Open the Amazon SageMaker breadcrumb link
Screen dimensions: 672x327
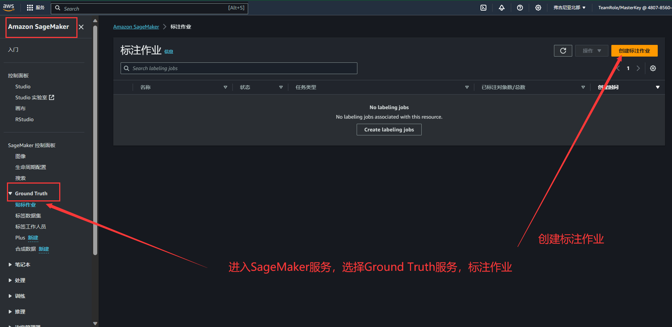coord(136,27)
